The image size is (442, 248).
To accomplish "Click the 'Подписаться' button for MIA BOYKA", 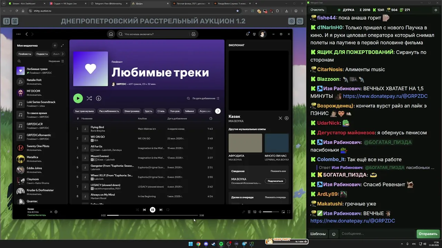I will (x=275, y=181).
